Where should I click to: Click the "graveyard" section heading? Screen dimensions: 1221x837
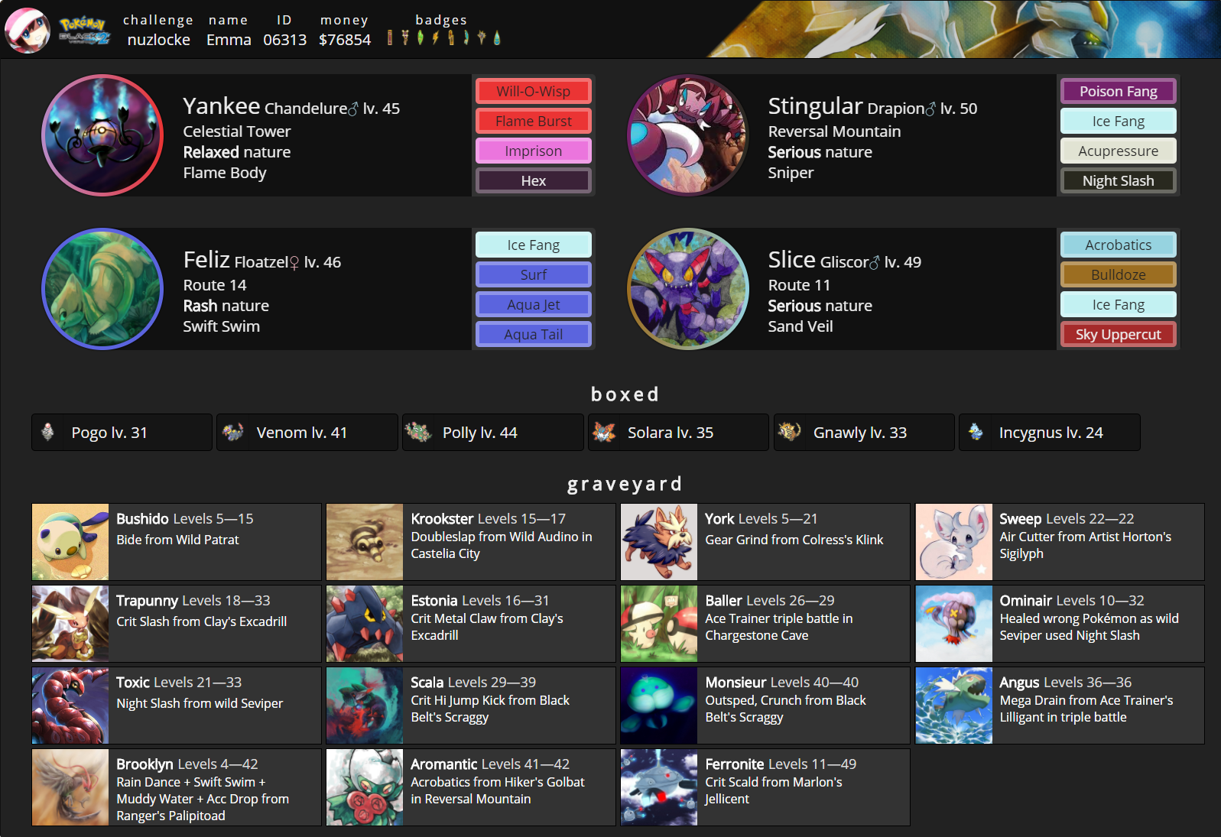[625, 485]
